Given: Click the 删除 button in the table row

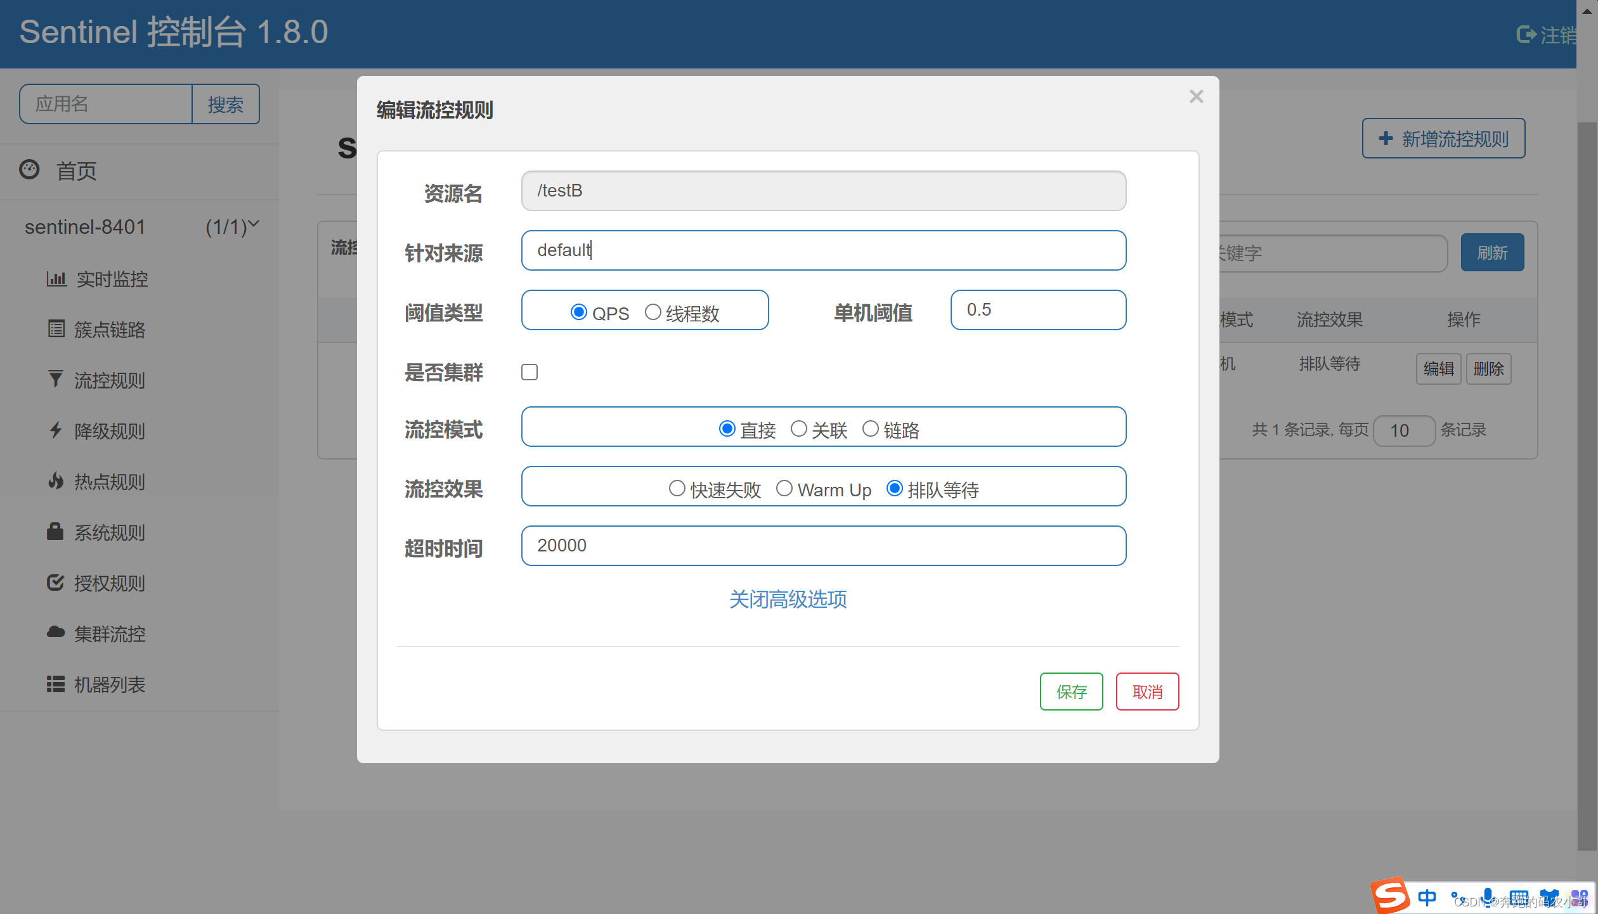Looking at the screenshot, I should (x=1488, y=369).
